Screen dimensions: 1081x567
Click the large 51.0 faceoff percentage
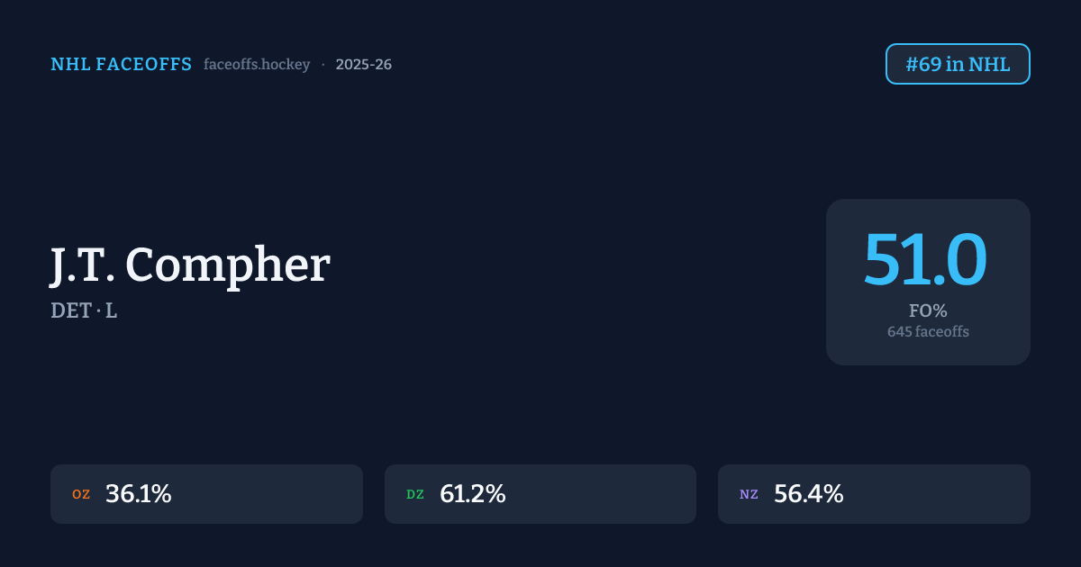tap(927, 260)
